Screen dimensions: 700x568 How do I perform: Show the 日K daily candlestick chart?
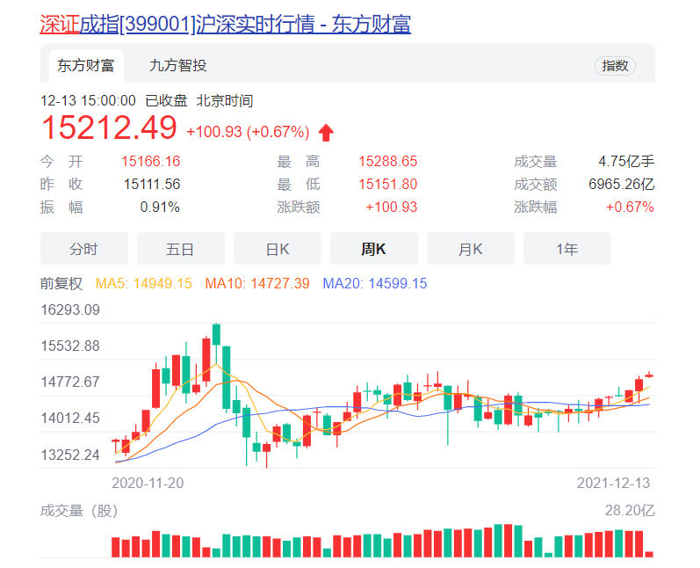pyautogui.click(x=278, y=249)
